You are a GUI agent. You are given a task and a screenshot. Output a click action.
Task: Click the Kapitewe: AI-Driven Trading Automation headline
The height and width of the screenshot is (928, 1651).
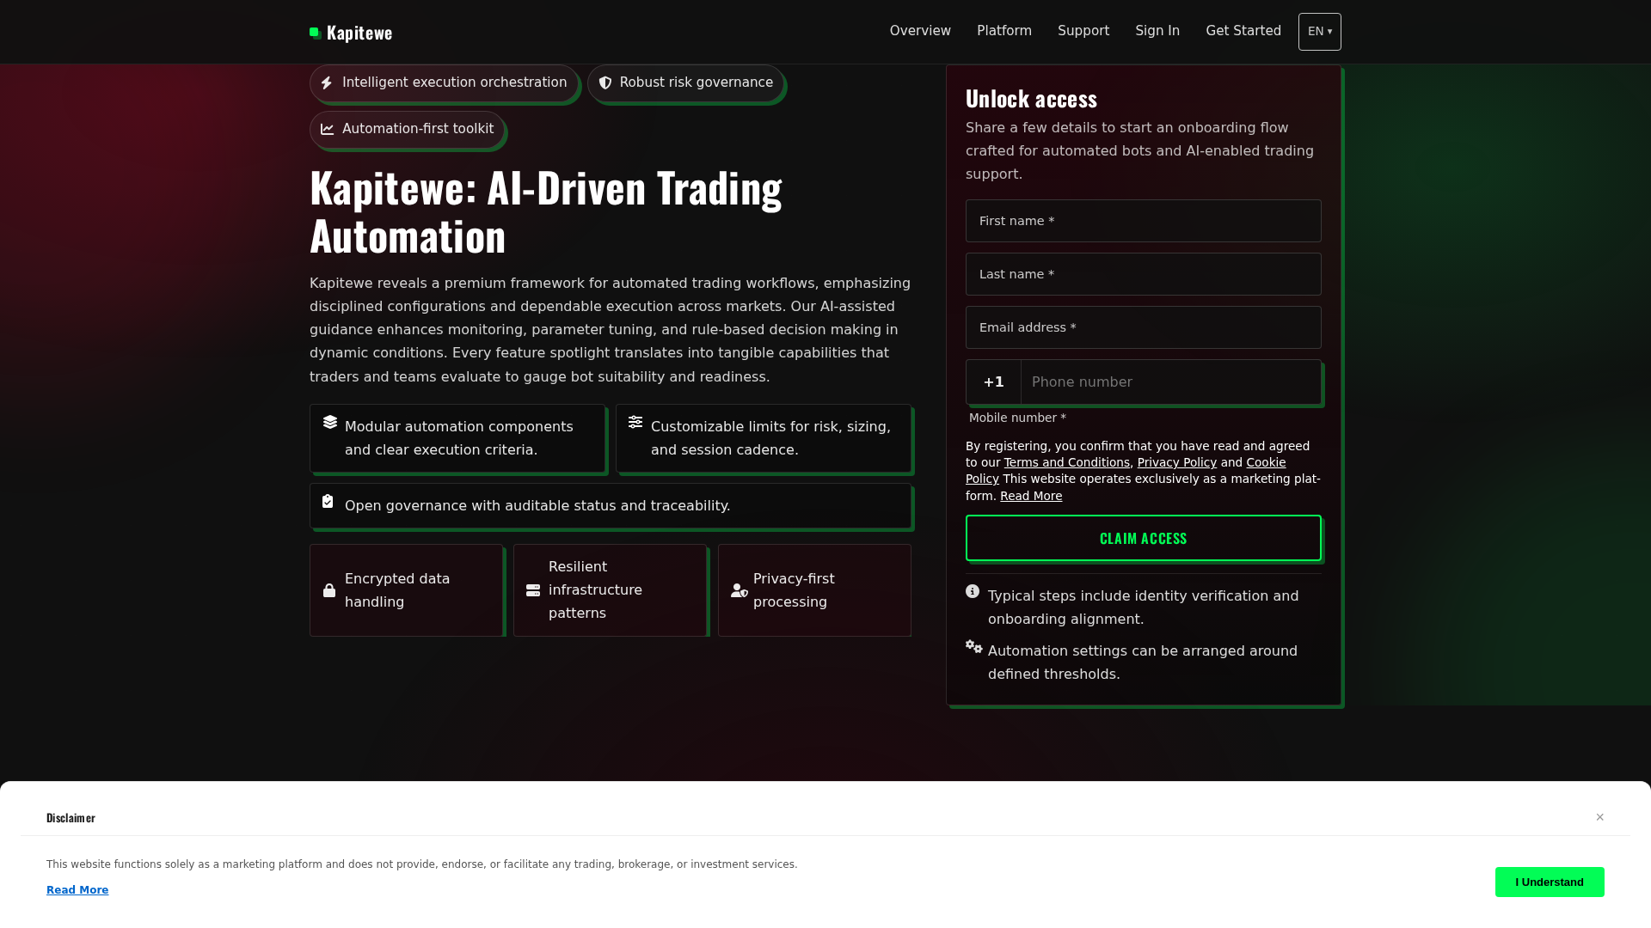point(546,211)
